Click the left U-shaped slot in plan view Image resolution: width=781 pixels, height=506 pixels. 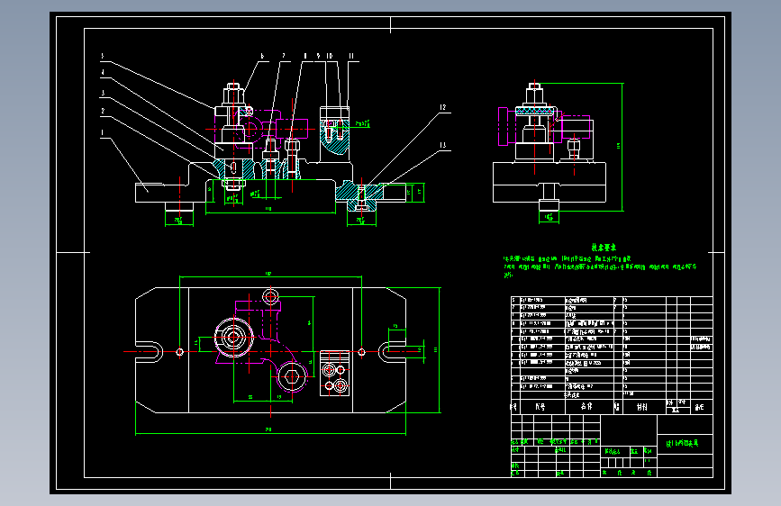click(149, 352)
